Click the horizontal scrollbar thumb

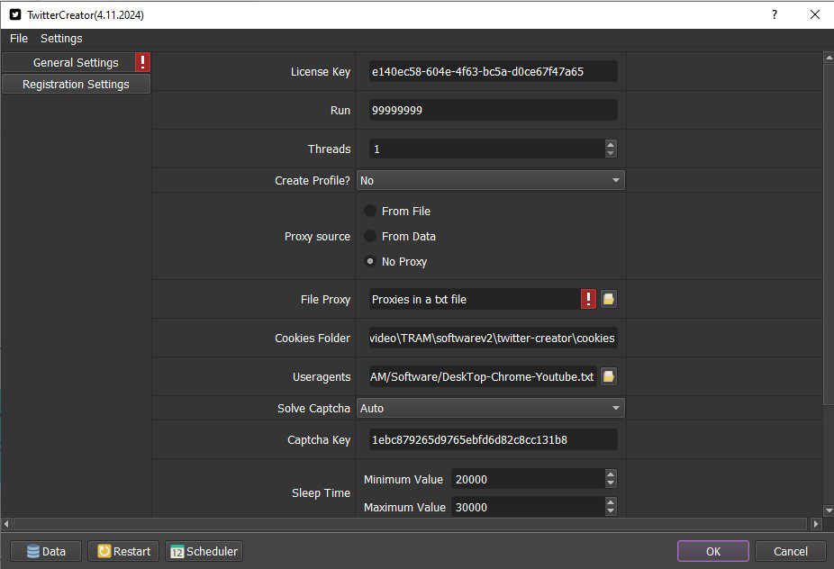(x=410, y=524)
